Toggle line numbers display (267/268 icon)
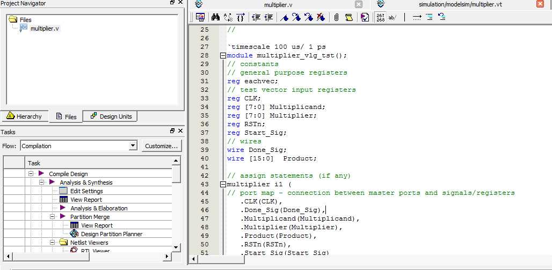 click(380, 17)
